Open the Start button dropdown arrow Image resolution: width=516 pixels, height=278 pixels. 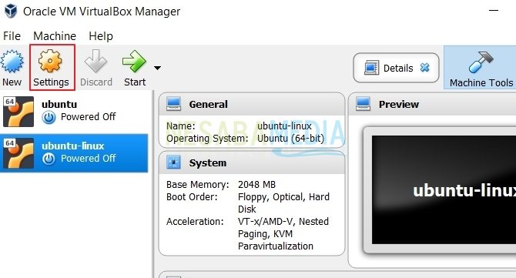tap(158, 68)
